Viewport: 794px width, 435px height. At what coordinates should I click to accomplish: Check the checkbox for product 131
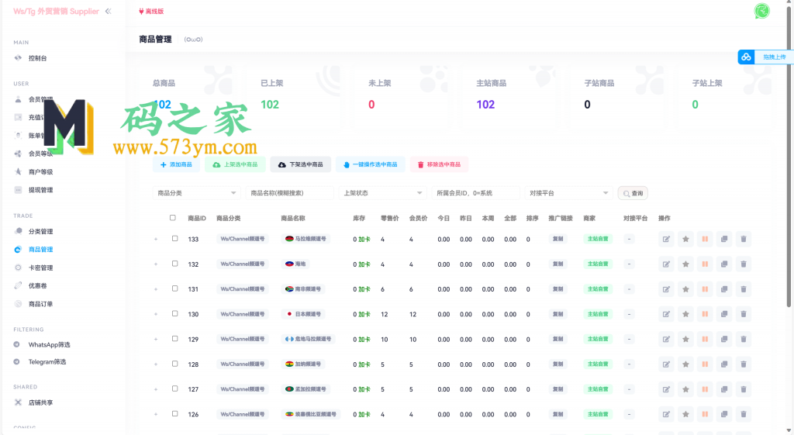(x=174, y=288)
